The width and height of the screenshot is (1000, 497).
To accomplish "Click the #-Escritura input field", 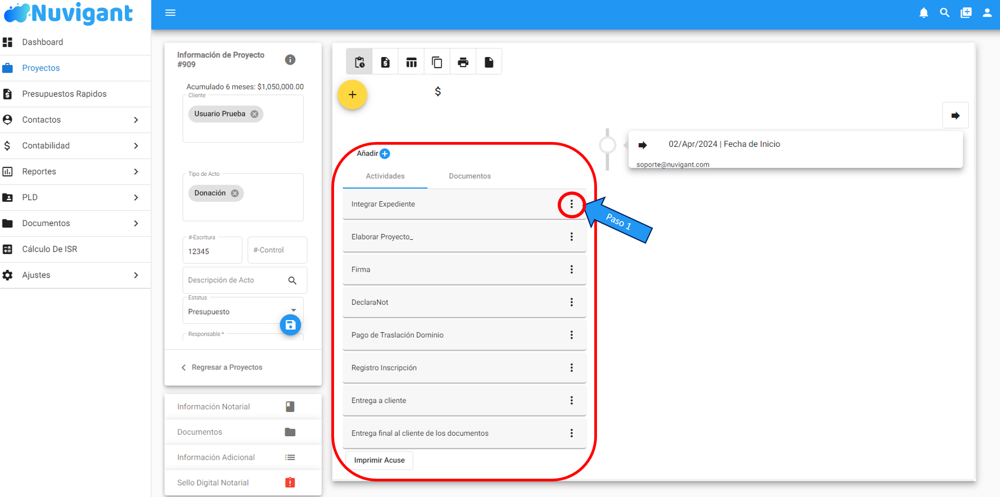I will tap(212, 251).
